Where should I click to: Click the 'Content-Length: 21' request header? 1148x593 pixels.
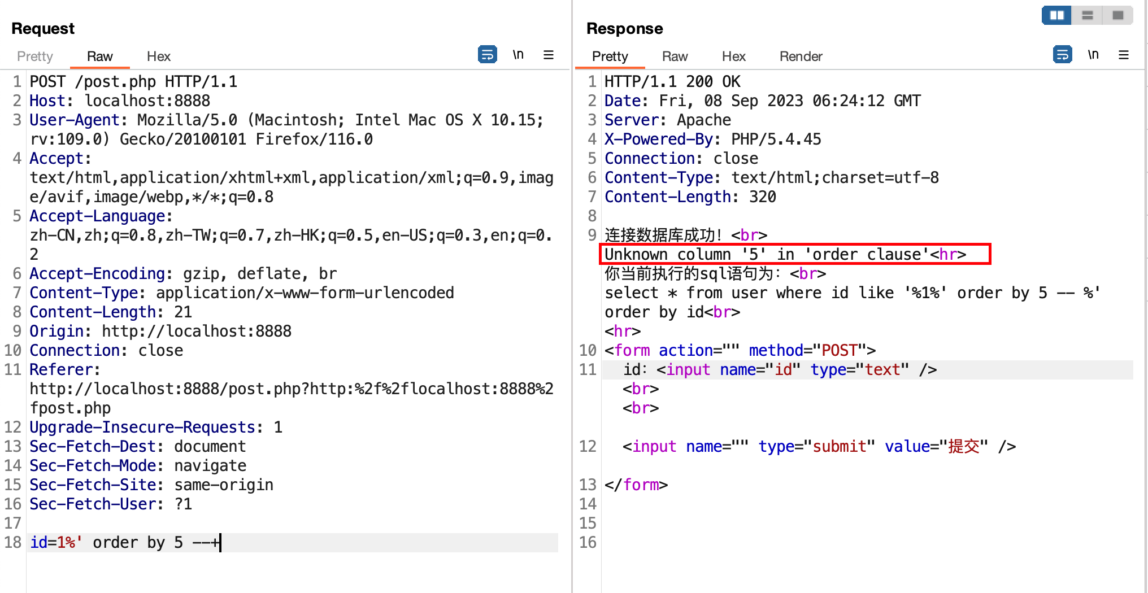click(111, 312)
